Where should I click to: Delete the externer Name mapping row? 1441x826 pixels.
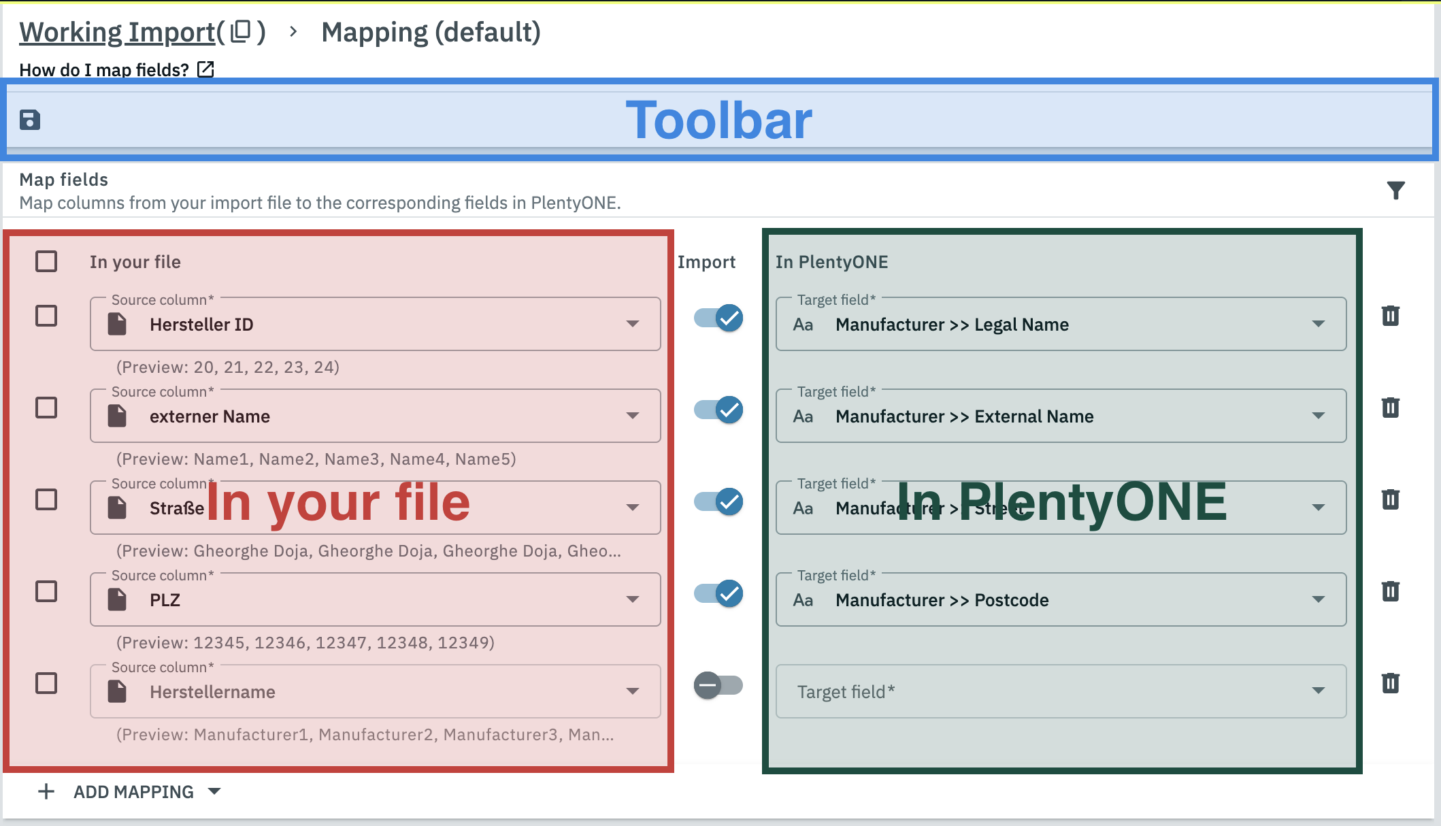tap(1390, 407)
